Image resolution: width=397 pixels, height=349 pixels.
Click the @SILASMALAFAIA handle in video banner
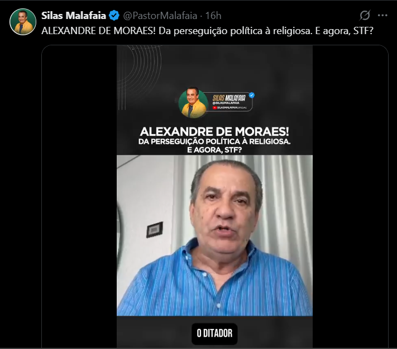point(226,103)
